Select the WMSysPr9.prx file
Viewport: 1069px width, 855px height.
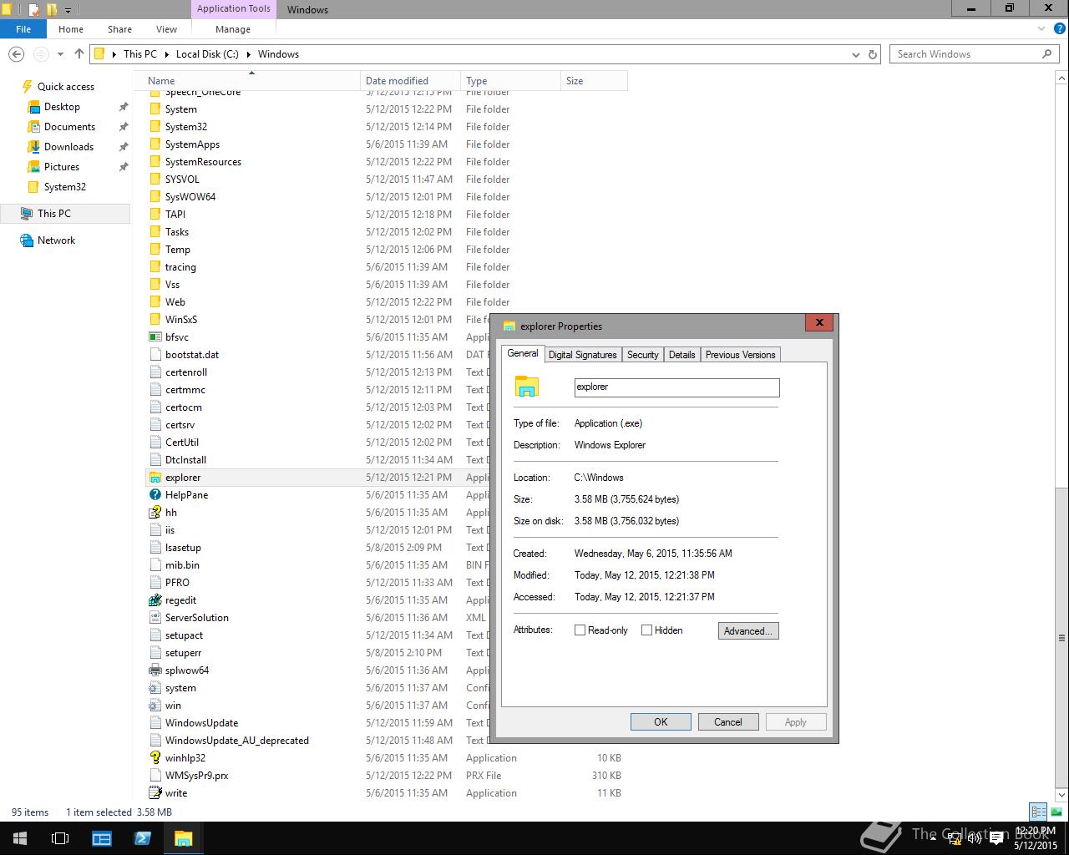click(197, 776)
